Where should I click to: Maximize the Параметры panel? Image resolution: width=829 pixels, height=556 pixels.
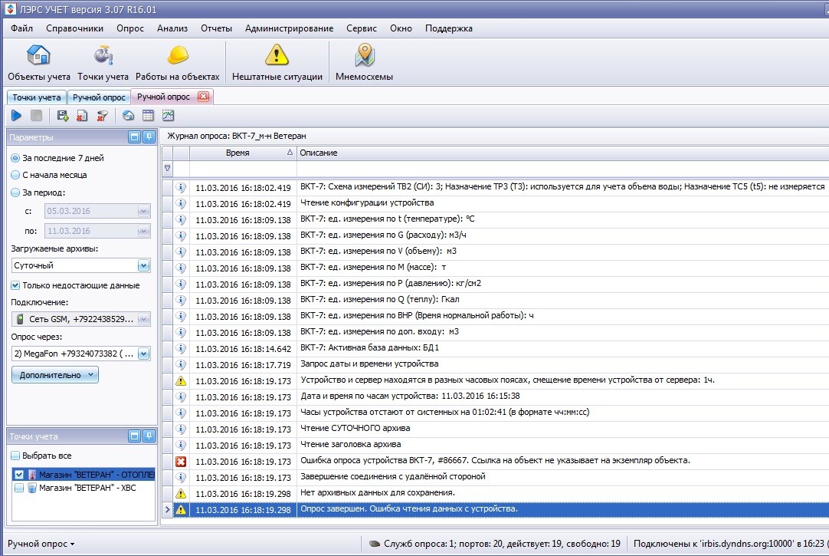[x=135, y=137]
